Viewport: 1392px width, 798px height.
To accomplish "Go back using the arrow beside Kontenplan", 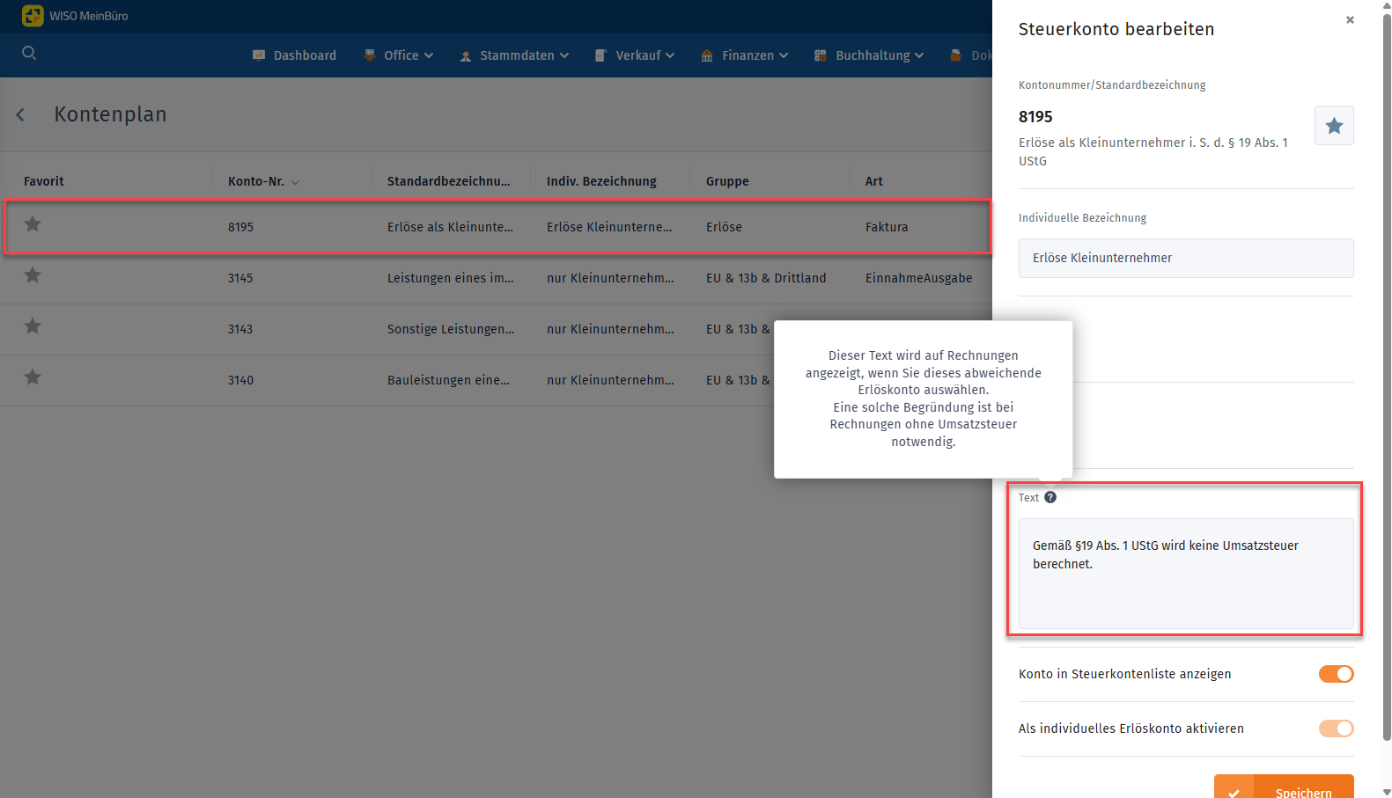I will (20, 114).
